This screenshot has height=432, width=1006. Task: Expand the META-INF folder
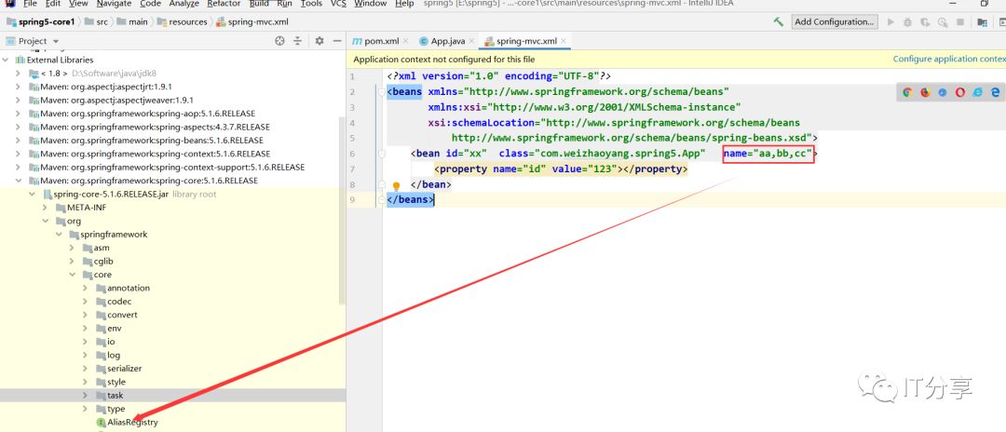pos(45,208)
